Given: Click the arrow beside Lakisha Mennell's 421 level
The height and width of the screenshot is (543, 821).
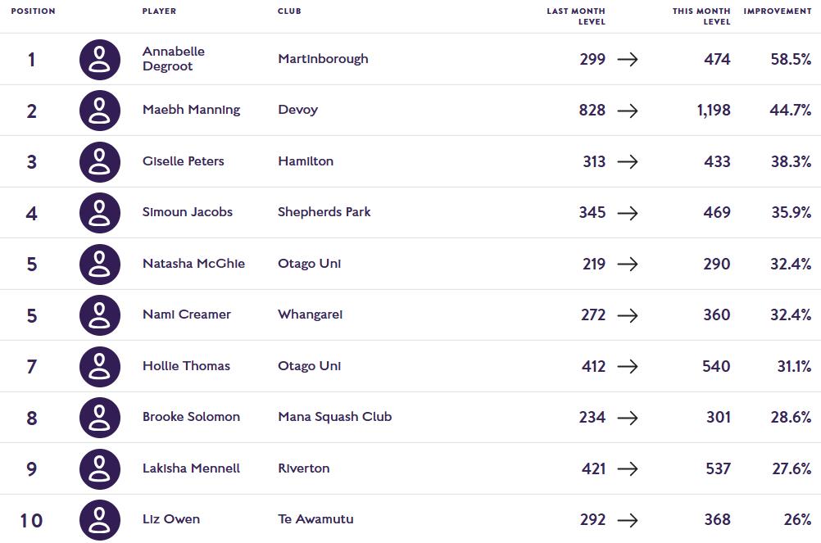Looking at the screenshot, I should pos(628,468).
